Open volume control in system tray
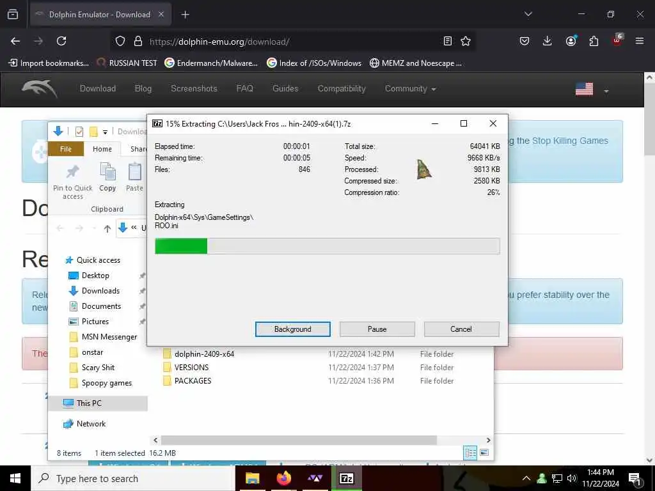The image size is (655, 491). coord(572,478)
